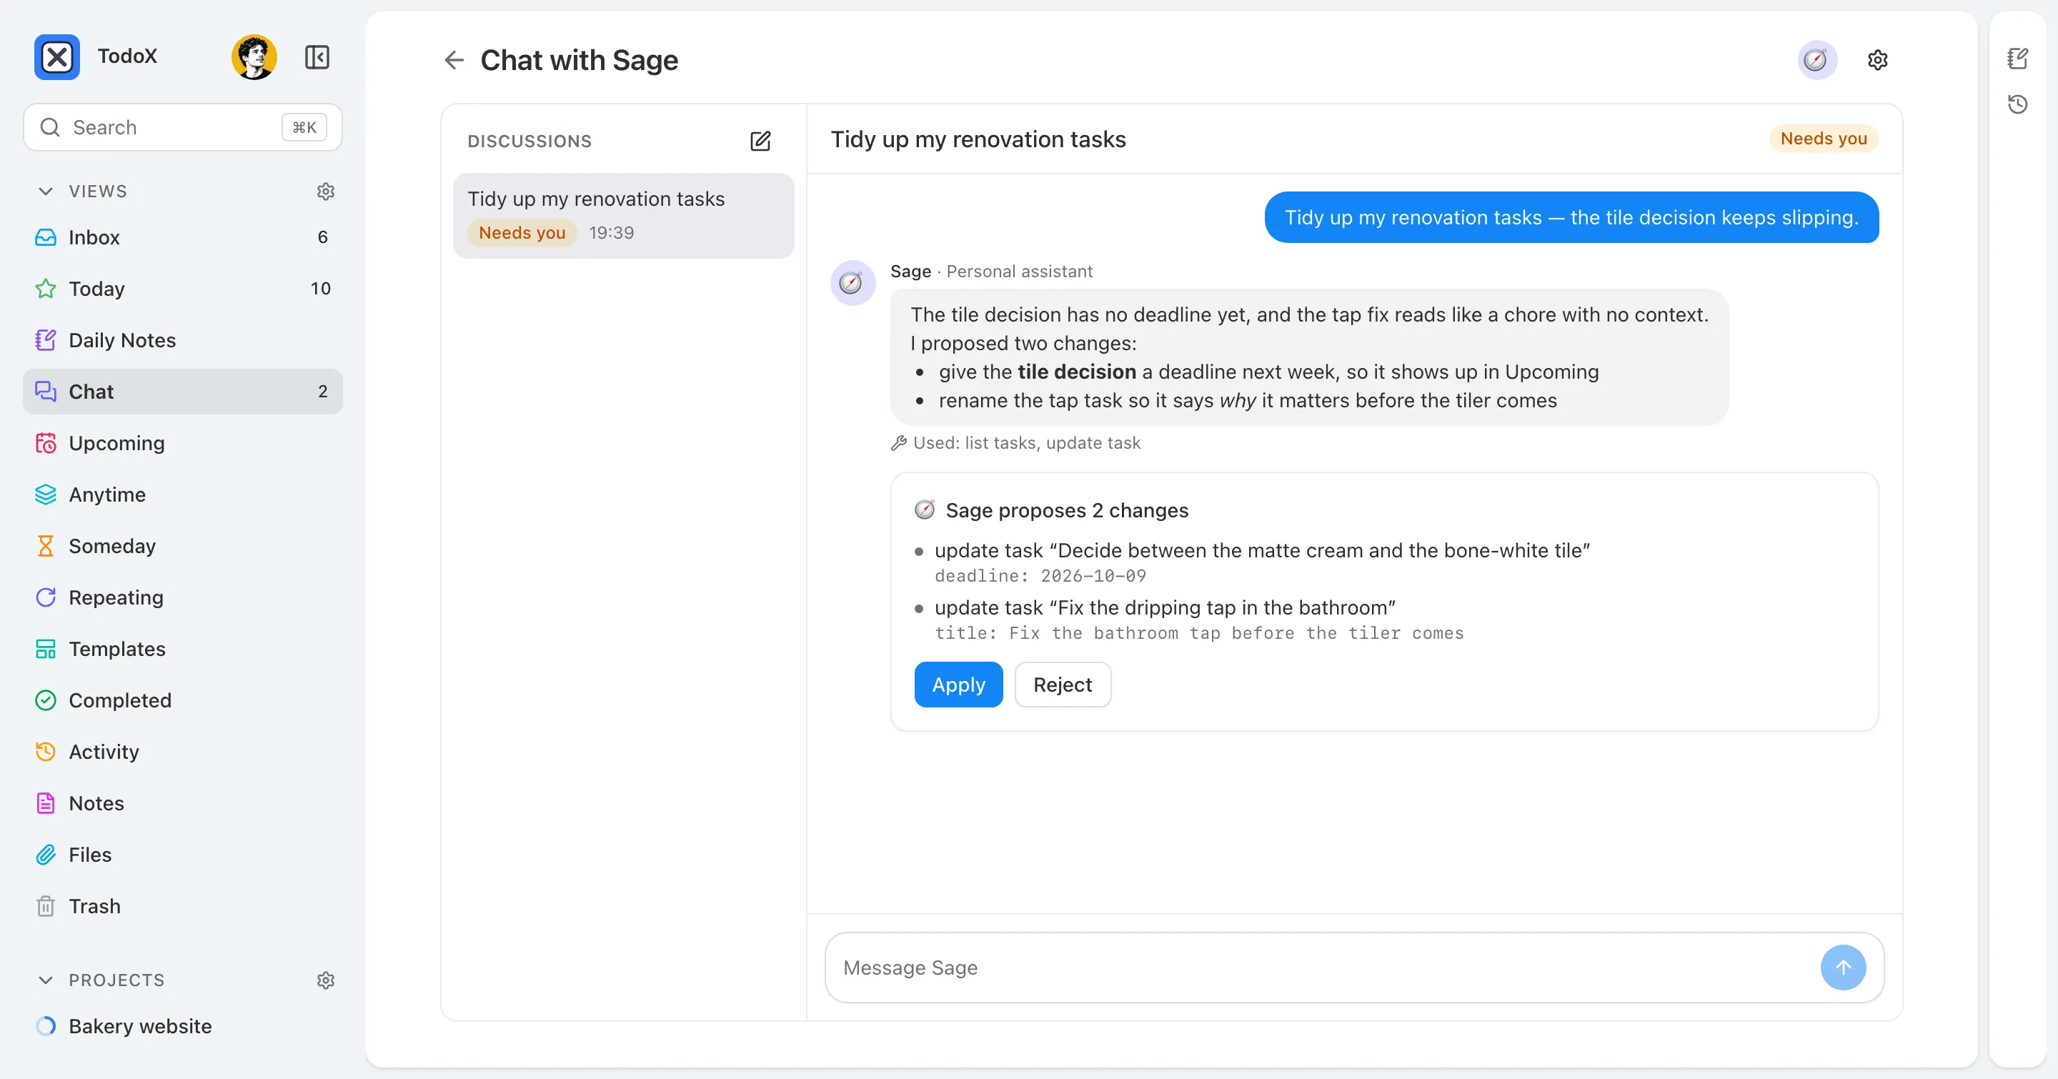The image size is (2058, 1079).
Task: Click the Inbox tray icon
Action: [46, 237]
